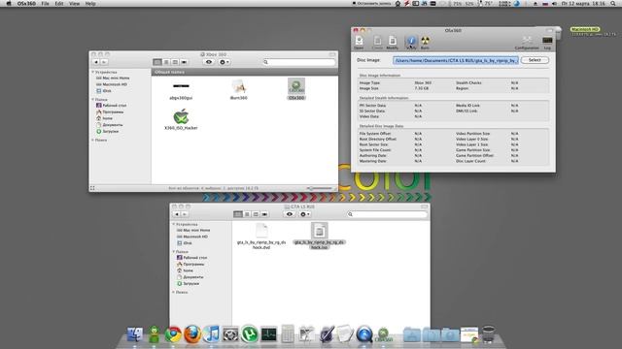This screenshot has width=622, height=349.
Task: Select Burn360 app in Xbox 360 window
Action: pyautogui.click(x=239, y=89)
